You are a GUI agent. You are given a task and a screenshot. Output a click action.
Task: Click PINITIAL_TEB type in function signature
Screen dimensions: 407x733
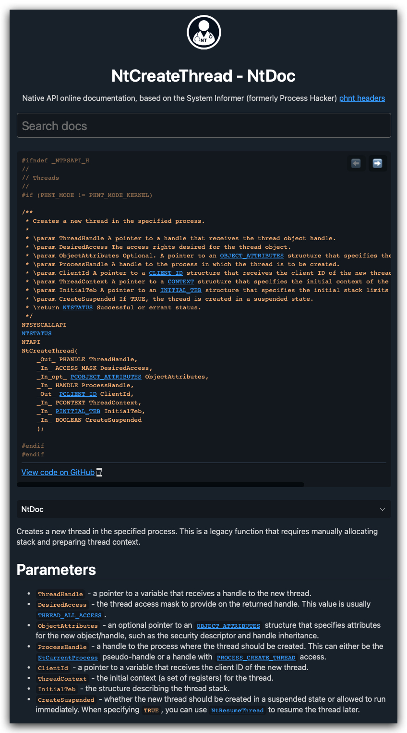point(78,411)
